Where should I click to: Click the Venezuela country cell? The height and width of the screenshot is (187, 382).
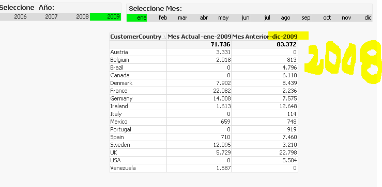click(138, 168)
